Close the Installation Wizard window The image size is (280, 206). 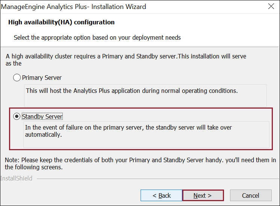pyautogui.click(x=271, y=7)
